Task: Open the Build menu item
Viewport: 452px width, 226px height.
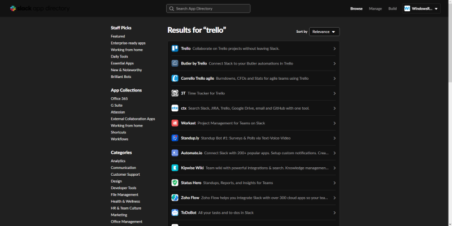Action: click(x=392, y=8)
